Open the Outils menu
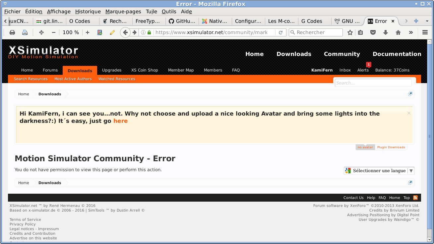The width and height of the screenshot is (434, 244). pyautogui.click(x=169, y=12)
